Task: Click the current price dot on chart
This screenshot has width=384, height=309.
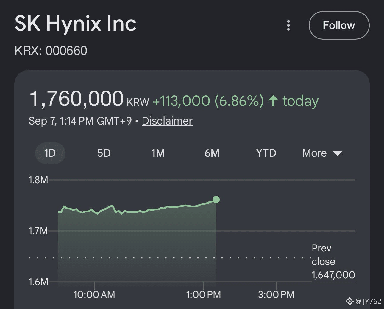Action: click(x=216, y=200)
